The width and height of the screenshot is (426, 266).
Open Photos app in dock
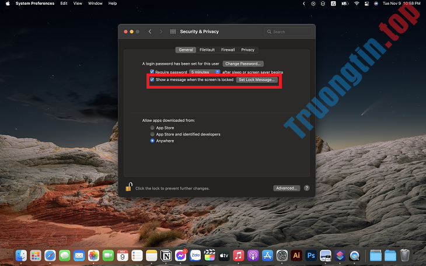[94, 256]
